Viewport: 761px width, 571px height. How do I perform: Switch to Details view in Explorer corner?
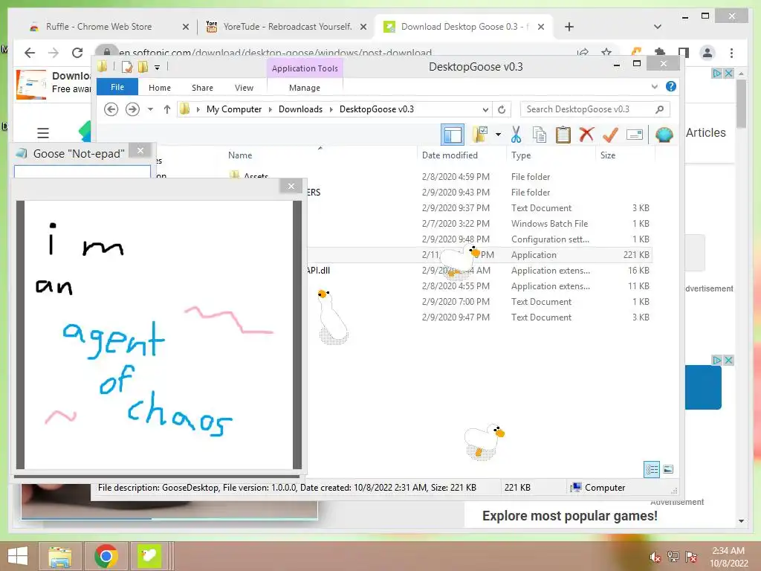click(651, 470)
